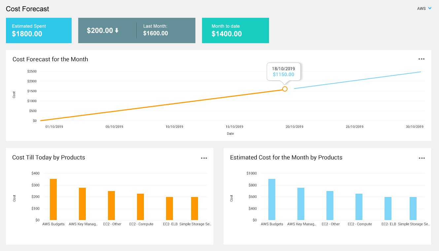
Task: Click blue Simple Storage Se.. bar
Action: pos(413,209)
